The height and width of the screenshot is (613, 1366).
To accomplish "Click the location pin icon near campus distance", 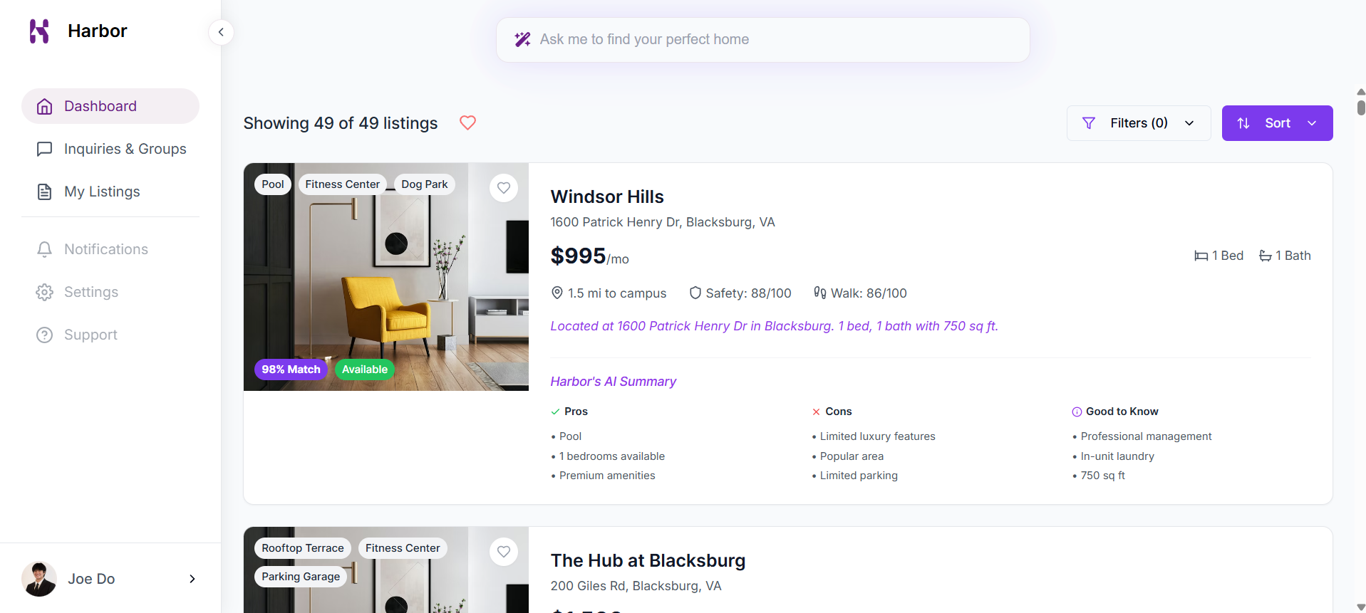I will click(557, 293).
